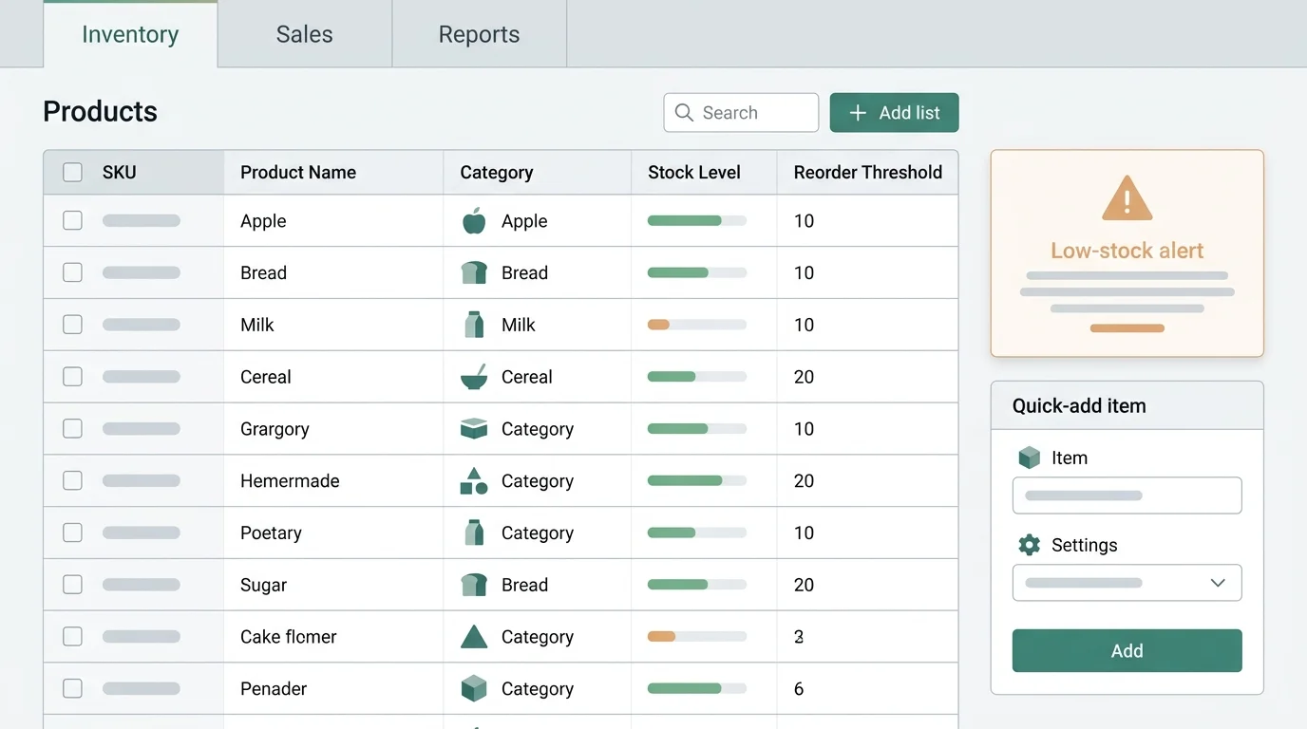Sort by Stock Level column header
The width and height of the screenshot is (1307, 729).
[x=694, y=173]
